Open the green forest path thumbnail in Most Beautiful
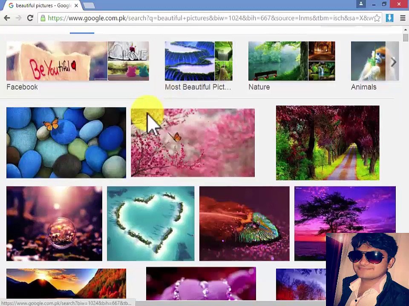Viewport: 409px width, 306px height. coord(224,71)
